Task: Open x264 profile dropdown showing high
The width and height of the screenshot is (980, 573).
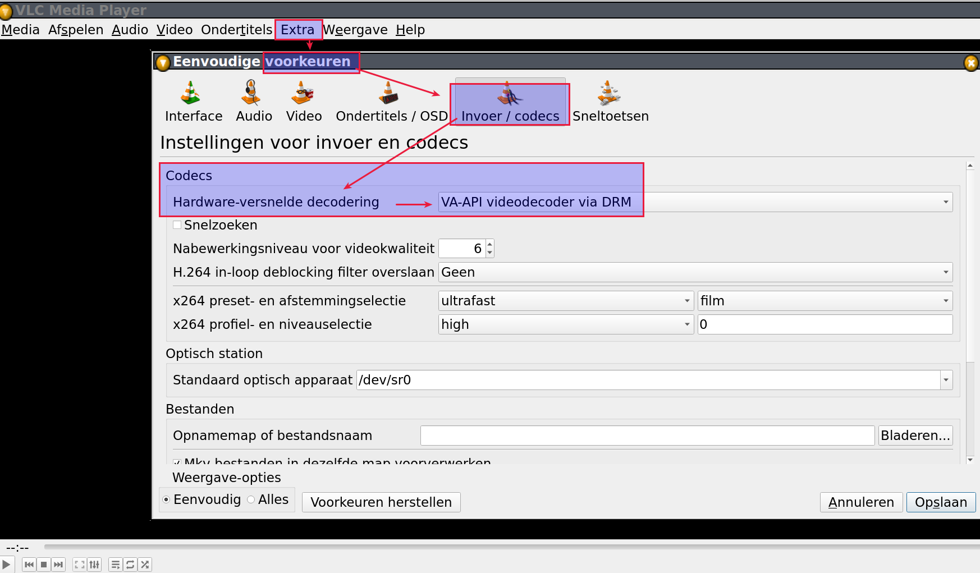Action: pos(566,324)
